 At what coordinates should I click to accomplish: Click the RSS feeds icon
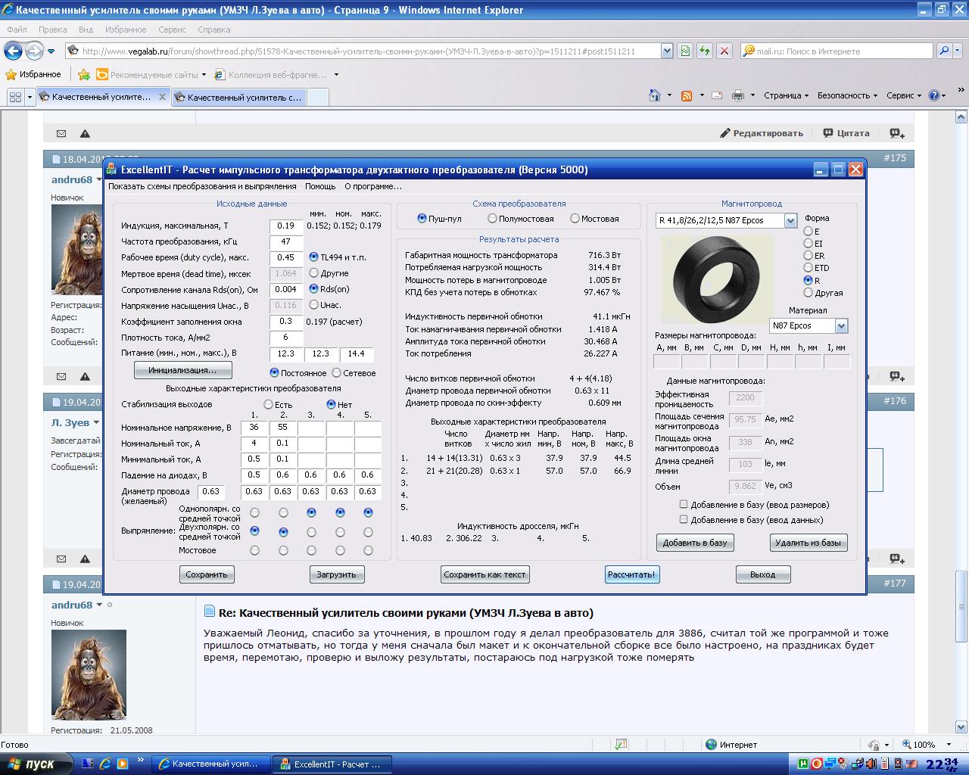tap(687, 95)
